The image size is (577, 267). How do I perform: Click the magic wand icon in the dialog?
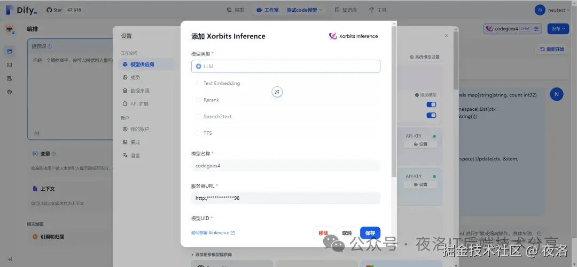point(277,92)
